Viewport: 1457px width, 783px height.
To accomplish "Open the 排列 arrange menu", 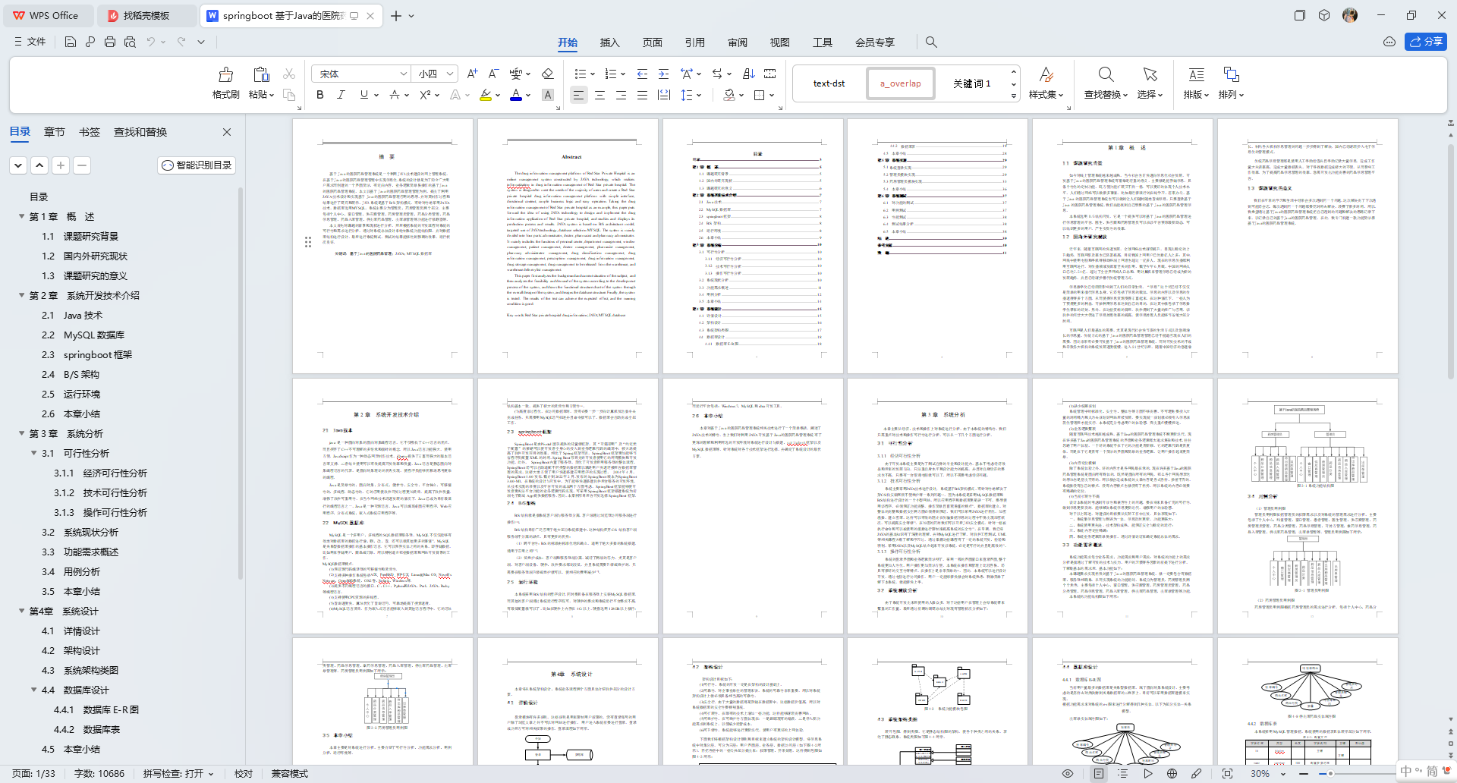I will click(x=1231, y=83).
